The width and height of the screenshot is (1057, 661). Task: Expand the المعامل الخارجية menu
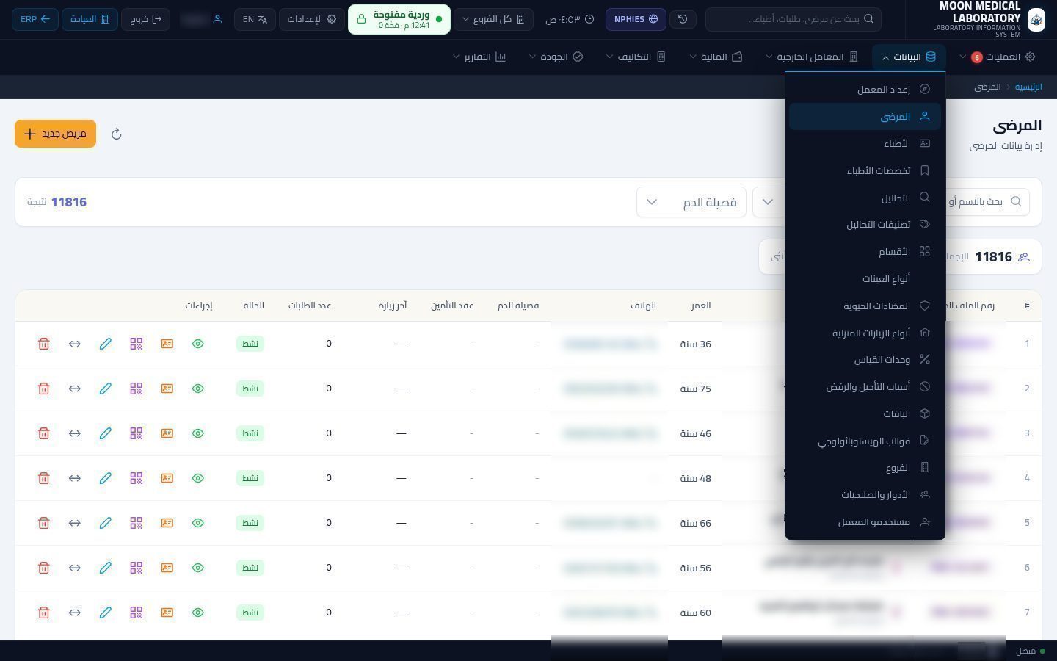(812, 57)
